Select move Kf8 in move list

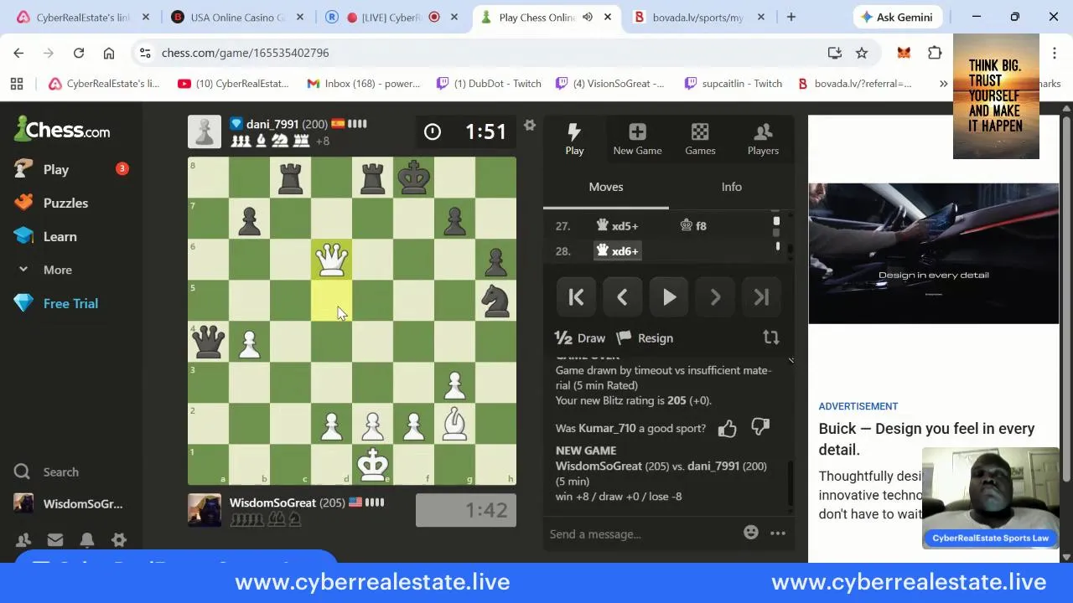point(693,226)
